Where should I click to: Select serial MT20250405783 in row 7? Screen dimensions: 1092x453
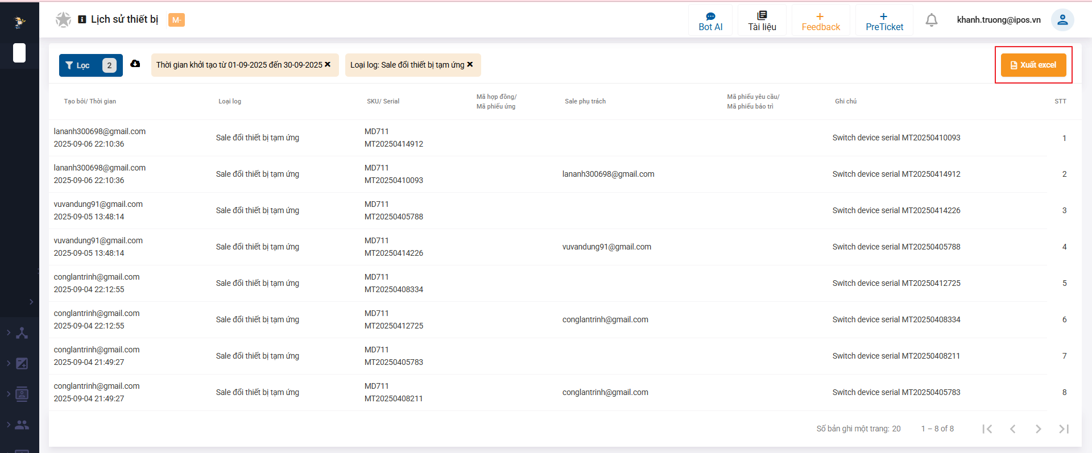[394, 362]
